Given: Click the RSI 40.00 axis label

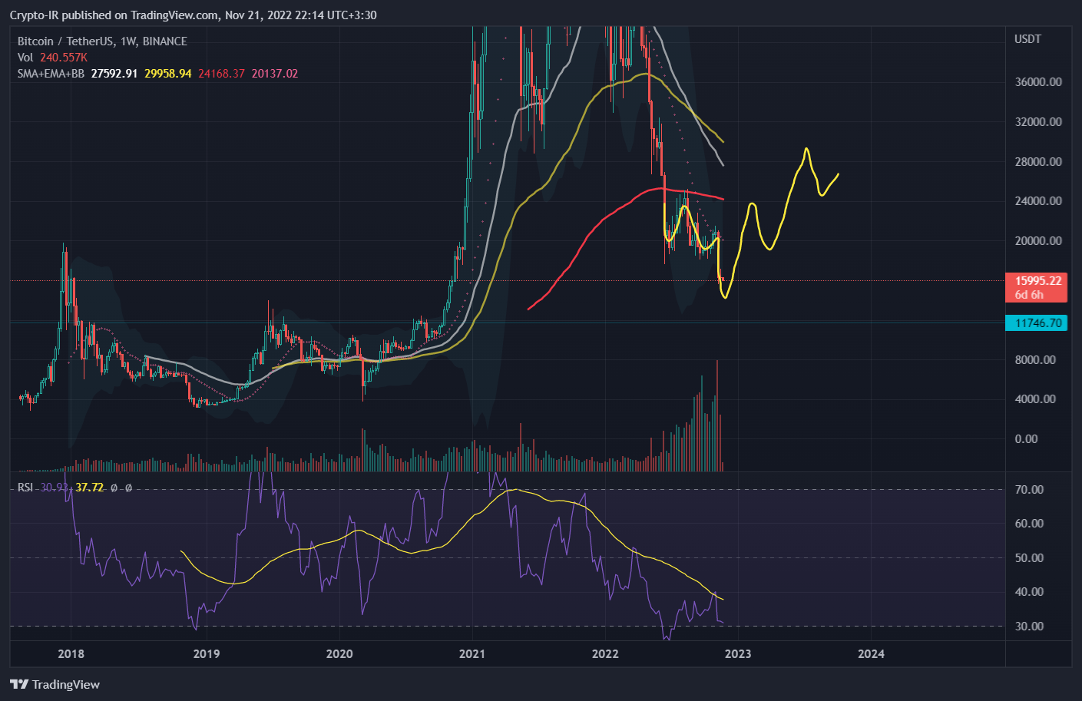Looking at the screenshot, I should click(x=1029, y=592).
